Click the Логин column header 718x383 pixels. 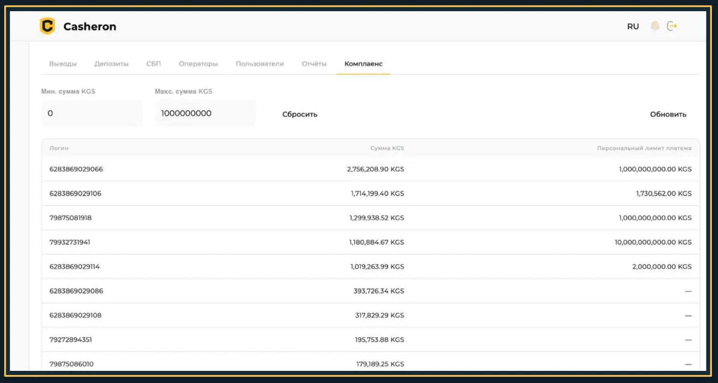click(x=59, y=148)
